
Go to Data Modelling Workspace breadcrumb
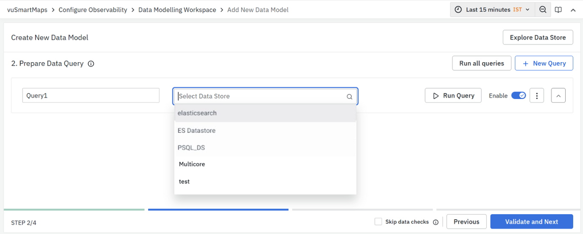point(177,10)
